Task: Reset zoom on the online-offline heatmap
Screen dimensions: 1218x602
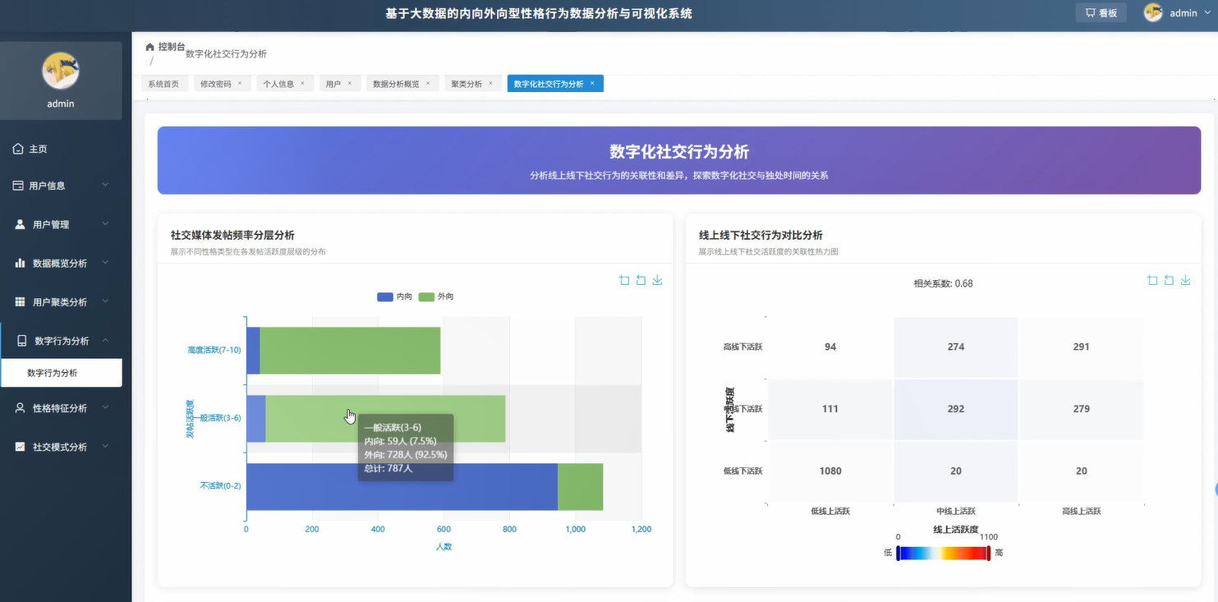Action: (x=1169, y=280)
